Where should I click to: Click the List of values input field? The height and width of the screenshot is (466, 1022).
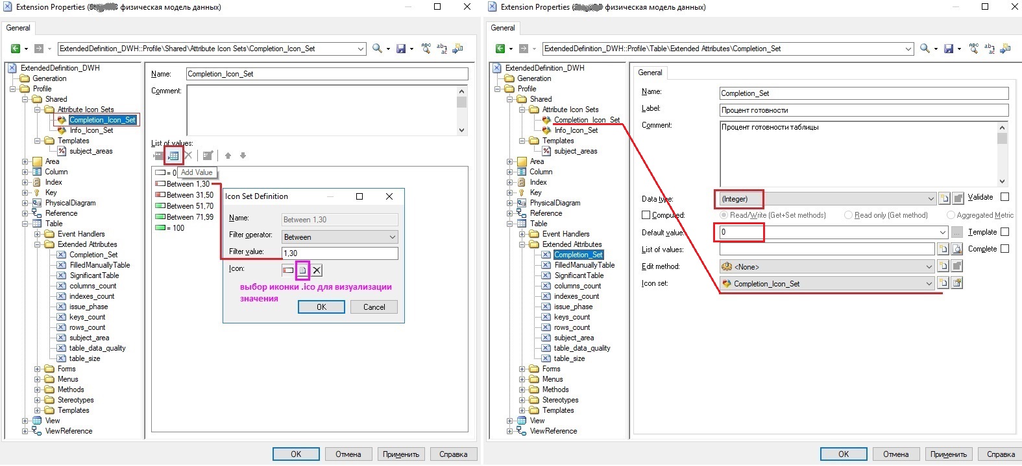tap(827, 249)
